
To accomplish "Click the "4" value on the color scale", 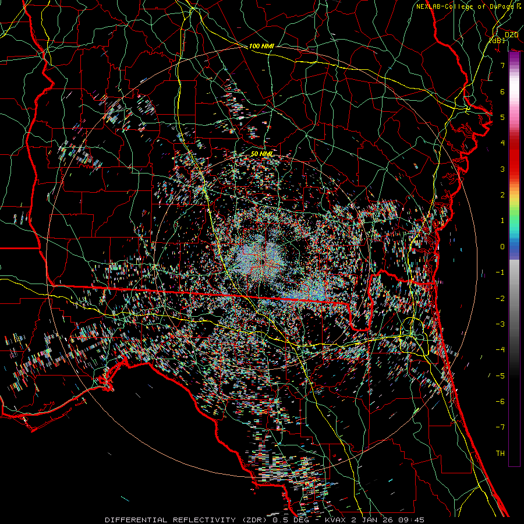I will tap(502, 143).
